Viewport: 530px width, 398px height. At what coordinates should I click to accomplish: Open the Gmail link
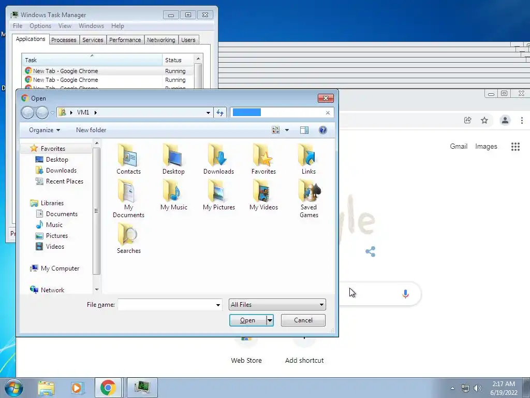(x=459, y=146)
